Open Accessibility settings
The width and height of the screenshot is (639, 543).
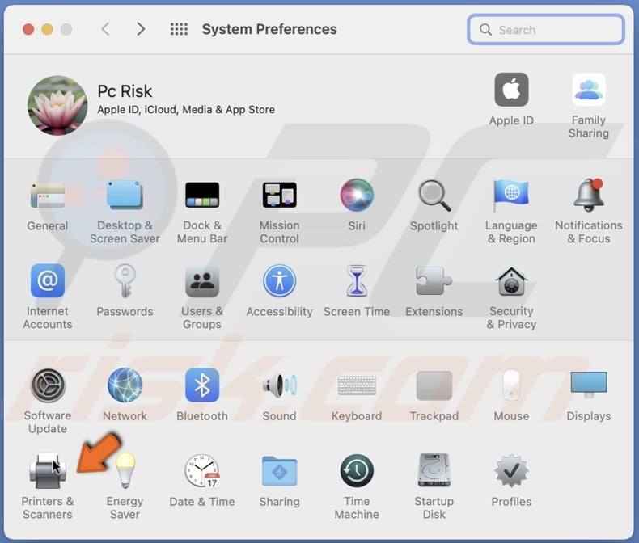pyautogui.click(x=279, y=282)
